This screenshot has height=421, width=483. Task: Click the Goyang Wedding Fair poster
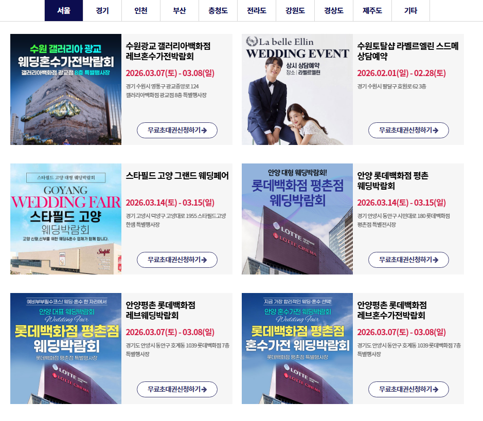[66, 219]
